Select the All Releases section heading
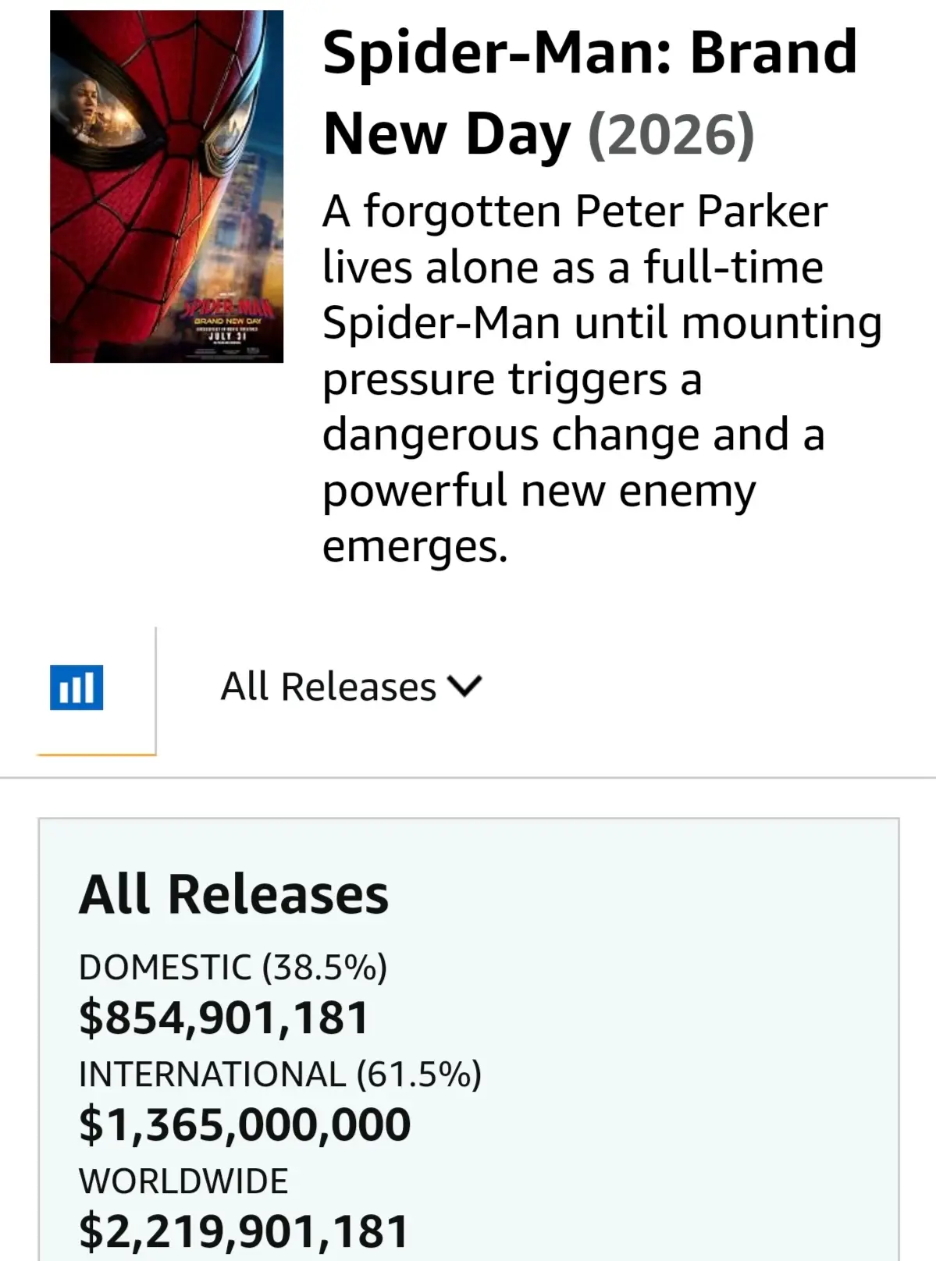The width and height of the screenshot is (936, 1261). [x=233, y=894]
